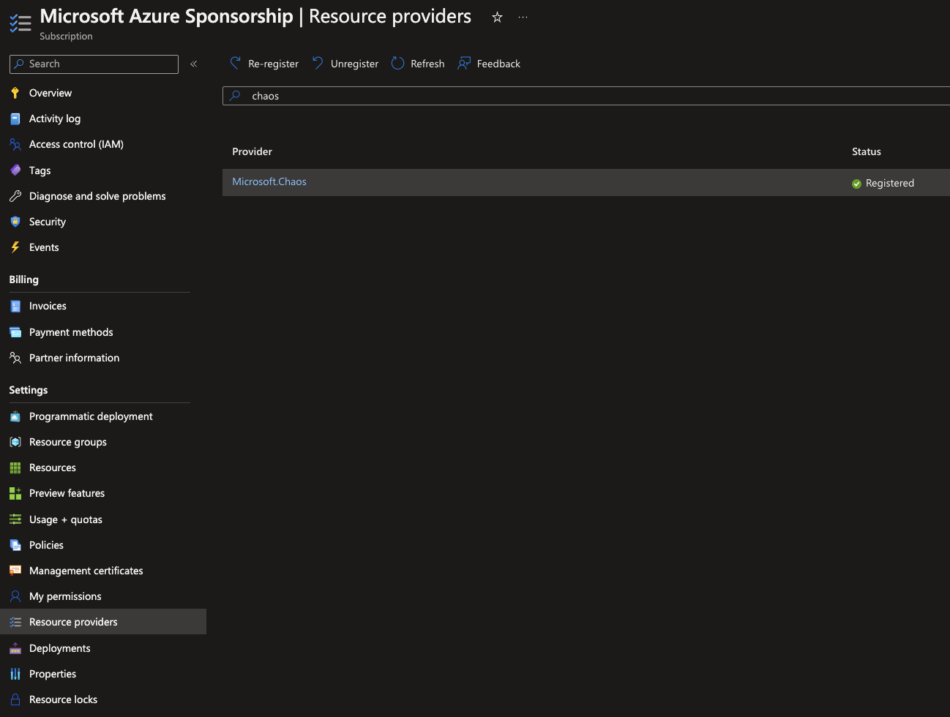Click the Usage + quotas icon

15,519
